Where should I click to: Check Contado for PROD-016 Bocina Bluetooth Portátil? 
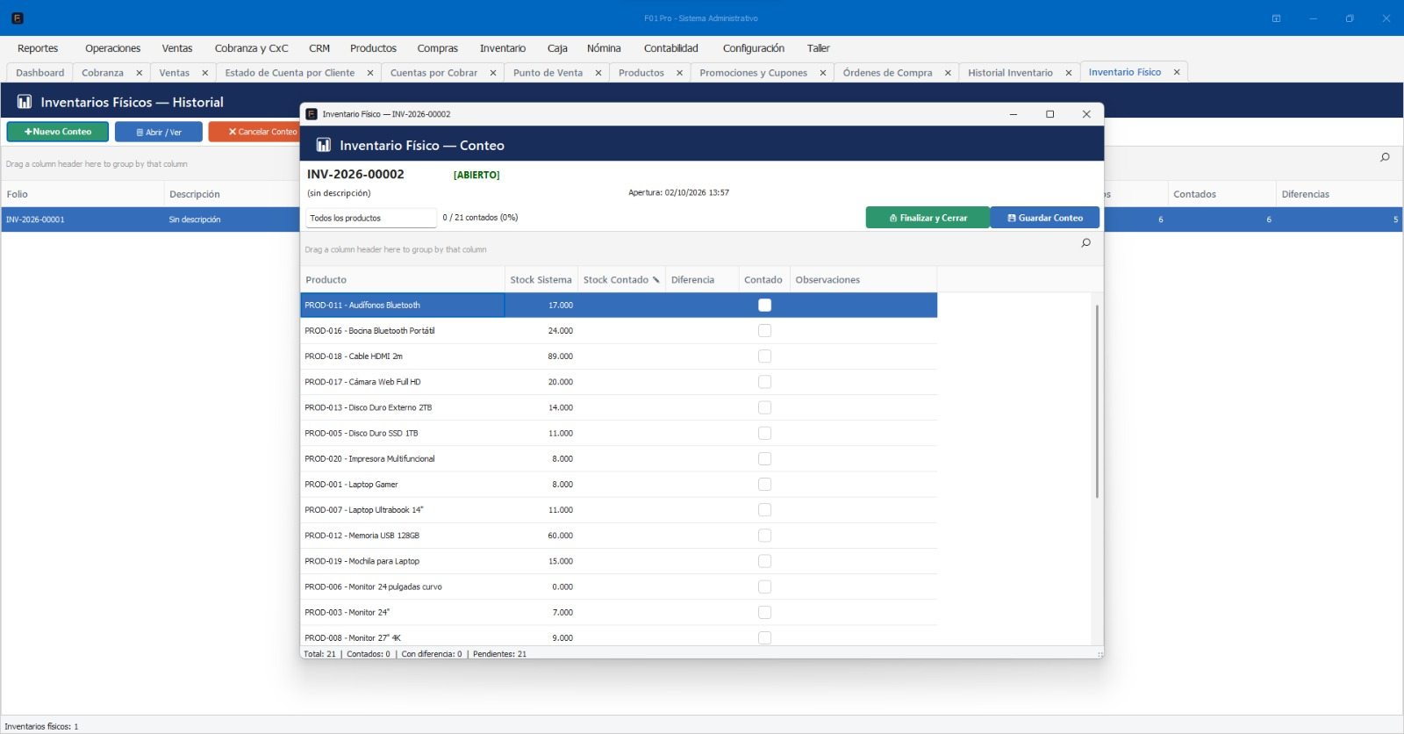point(764,330)
